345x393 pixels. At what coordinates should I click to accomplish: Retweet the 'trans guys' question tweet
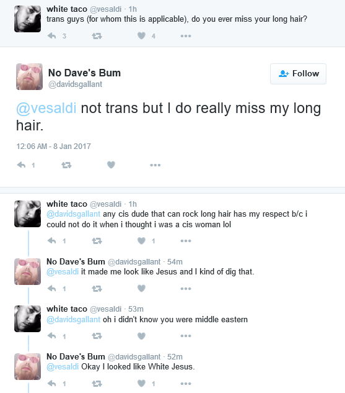[x=97, y=36]
